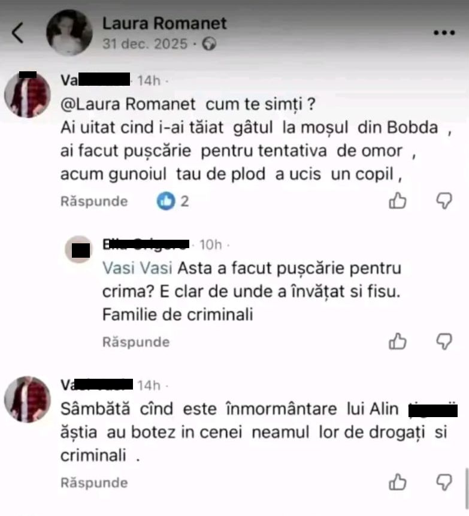This screenshot has height=516, width=469.
Task: Open last commenter's avatar near Sâmbătă comment
Action: pos(28,399)
